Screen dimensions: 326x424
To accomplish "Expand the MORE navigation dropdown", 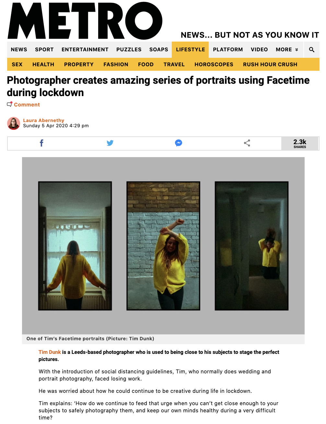I will pos(287,50).
